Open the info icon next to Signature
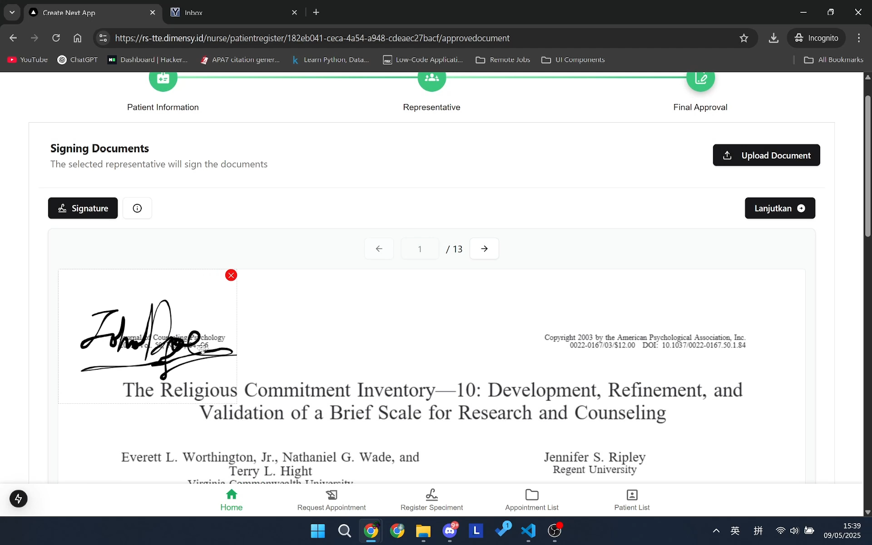This screenshot has width=872, height=545. (x=137, y=208)
